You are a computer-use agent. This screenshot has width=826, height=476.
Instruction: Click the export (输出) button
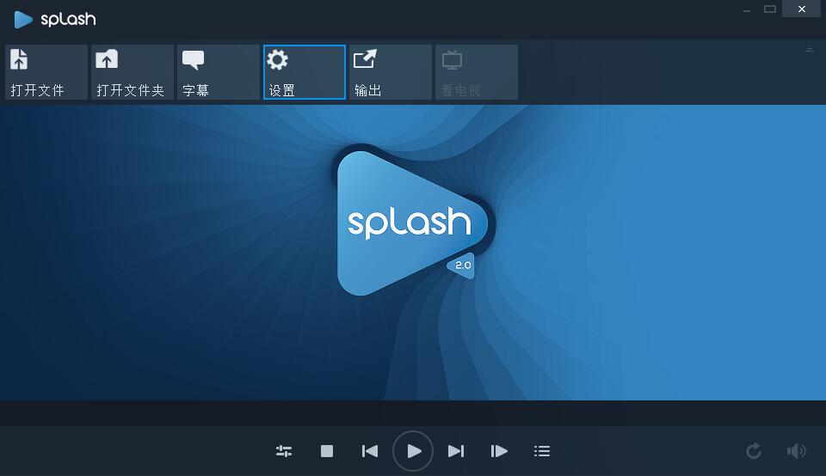point(391,72)
